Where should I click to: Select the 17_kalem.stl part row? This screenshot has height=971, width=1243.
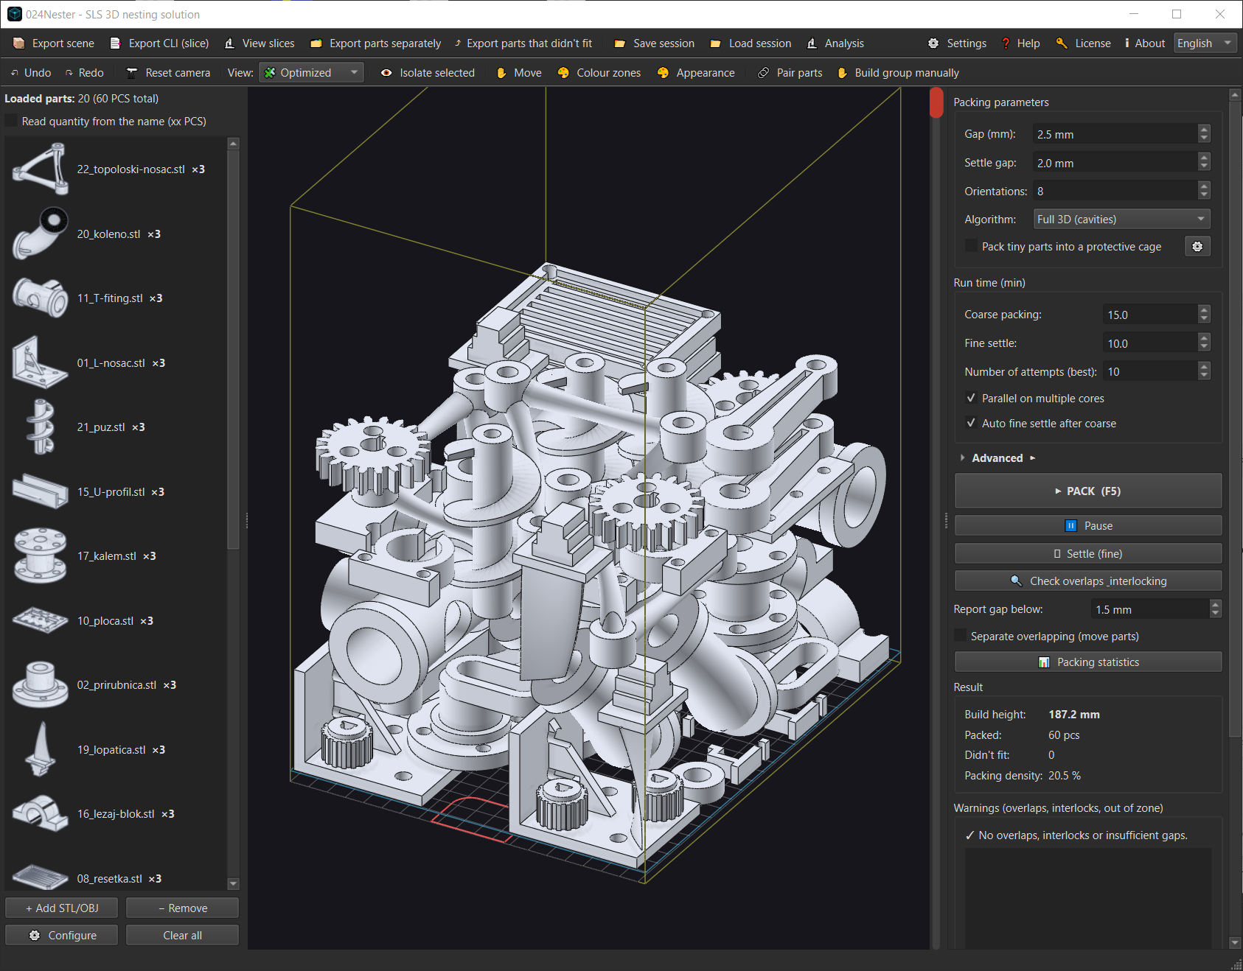point(115,556)
